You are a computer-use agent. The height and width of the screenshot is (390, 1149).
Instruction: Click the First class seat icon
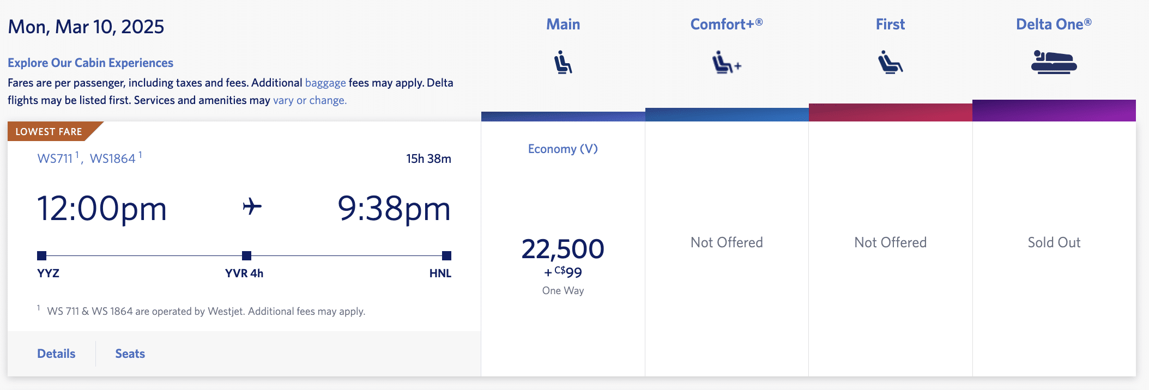(890, 62)
